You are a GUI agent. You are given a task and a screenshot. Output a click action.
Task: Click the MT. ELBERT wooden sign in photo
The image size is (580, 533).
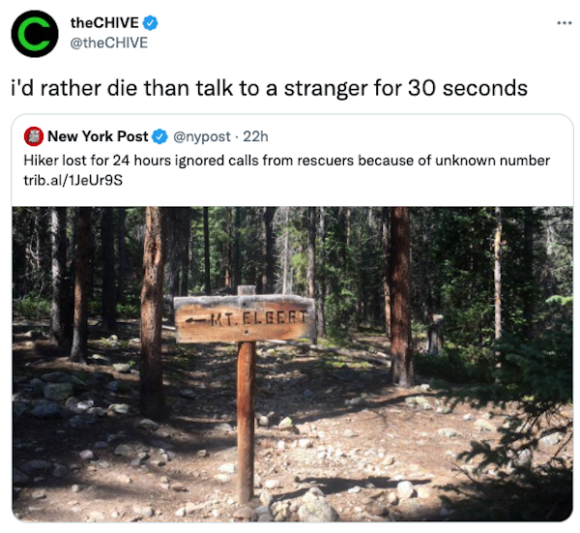(x=245, y=318)
